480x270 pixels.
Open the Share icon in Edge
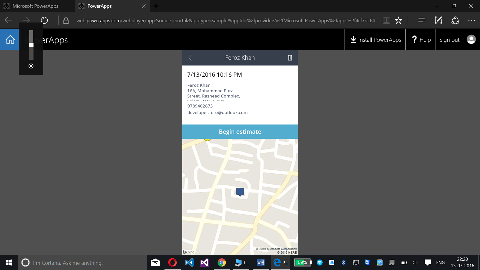455,20
